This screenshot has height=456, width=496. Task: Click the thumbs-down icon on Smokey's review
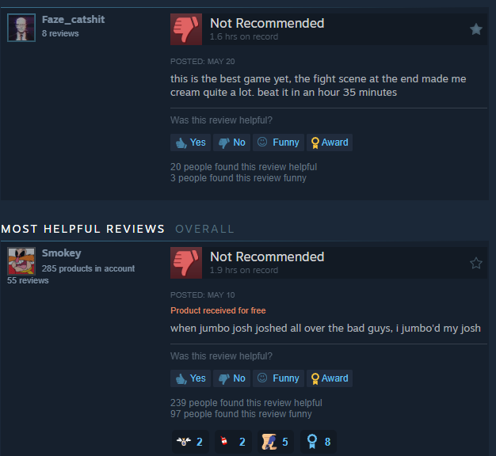186,263
